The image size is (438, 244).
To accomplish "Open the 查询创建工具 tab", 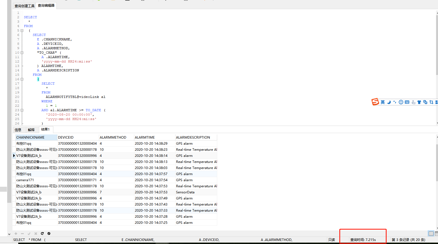I will [x=25, y=6].
